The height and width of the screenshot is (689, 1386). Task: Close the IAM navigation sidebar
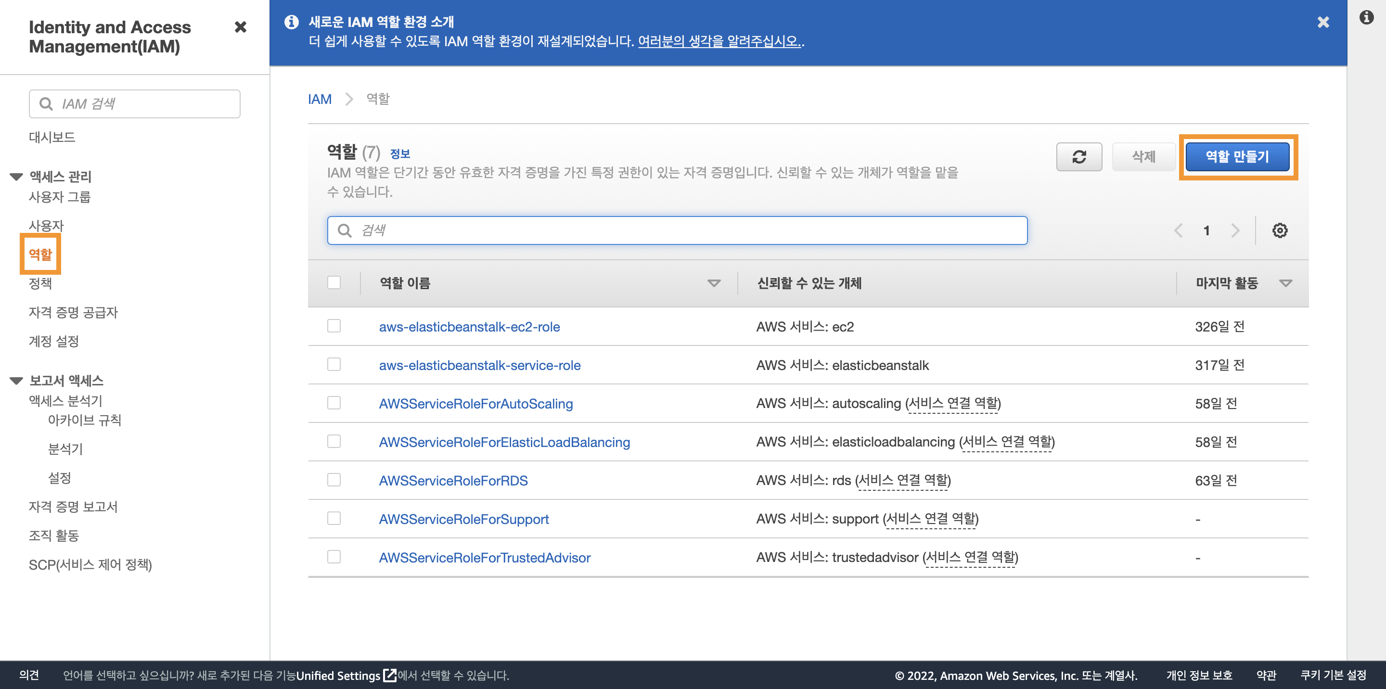point(241,27)
